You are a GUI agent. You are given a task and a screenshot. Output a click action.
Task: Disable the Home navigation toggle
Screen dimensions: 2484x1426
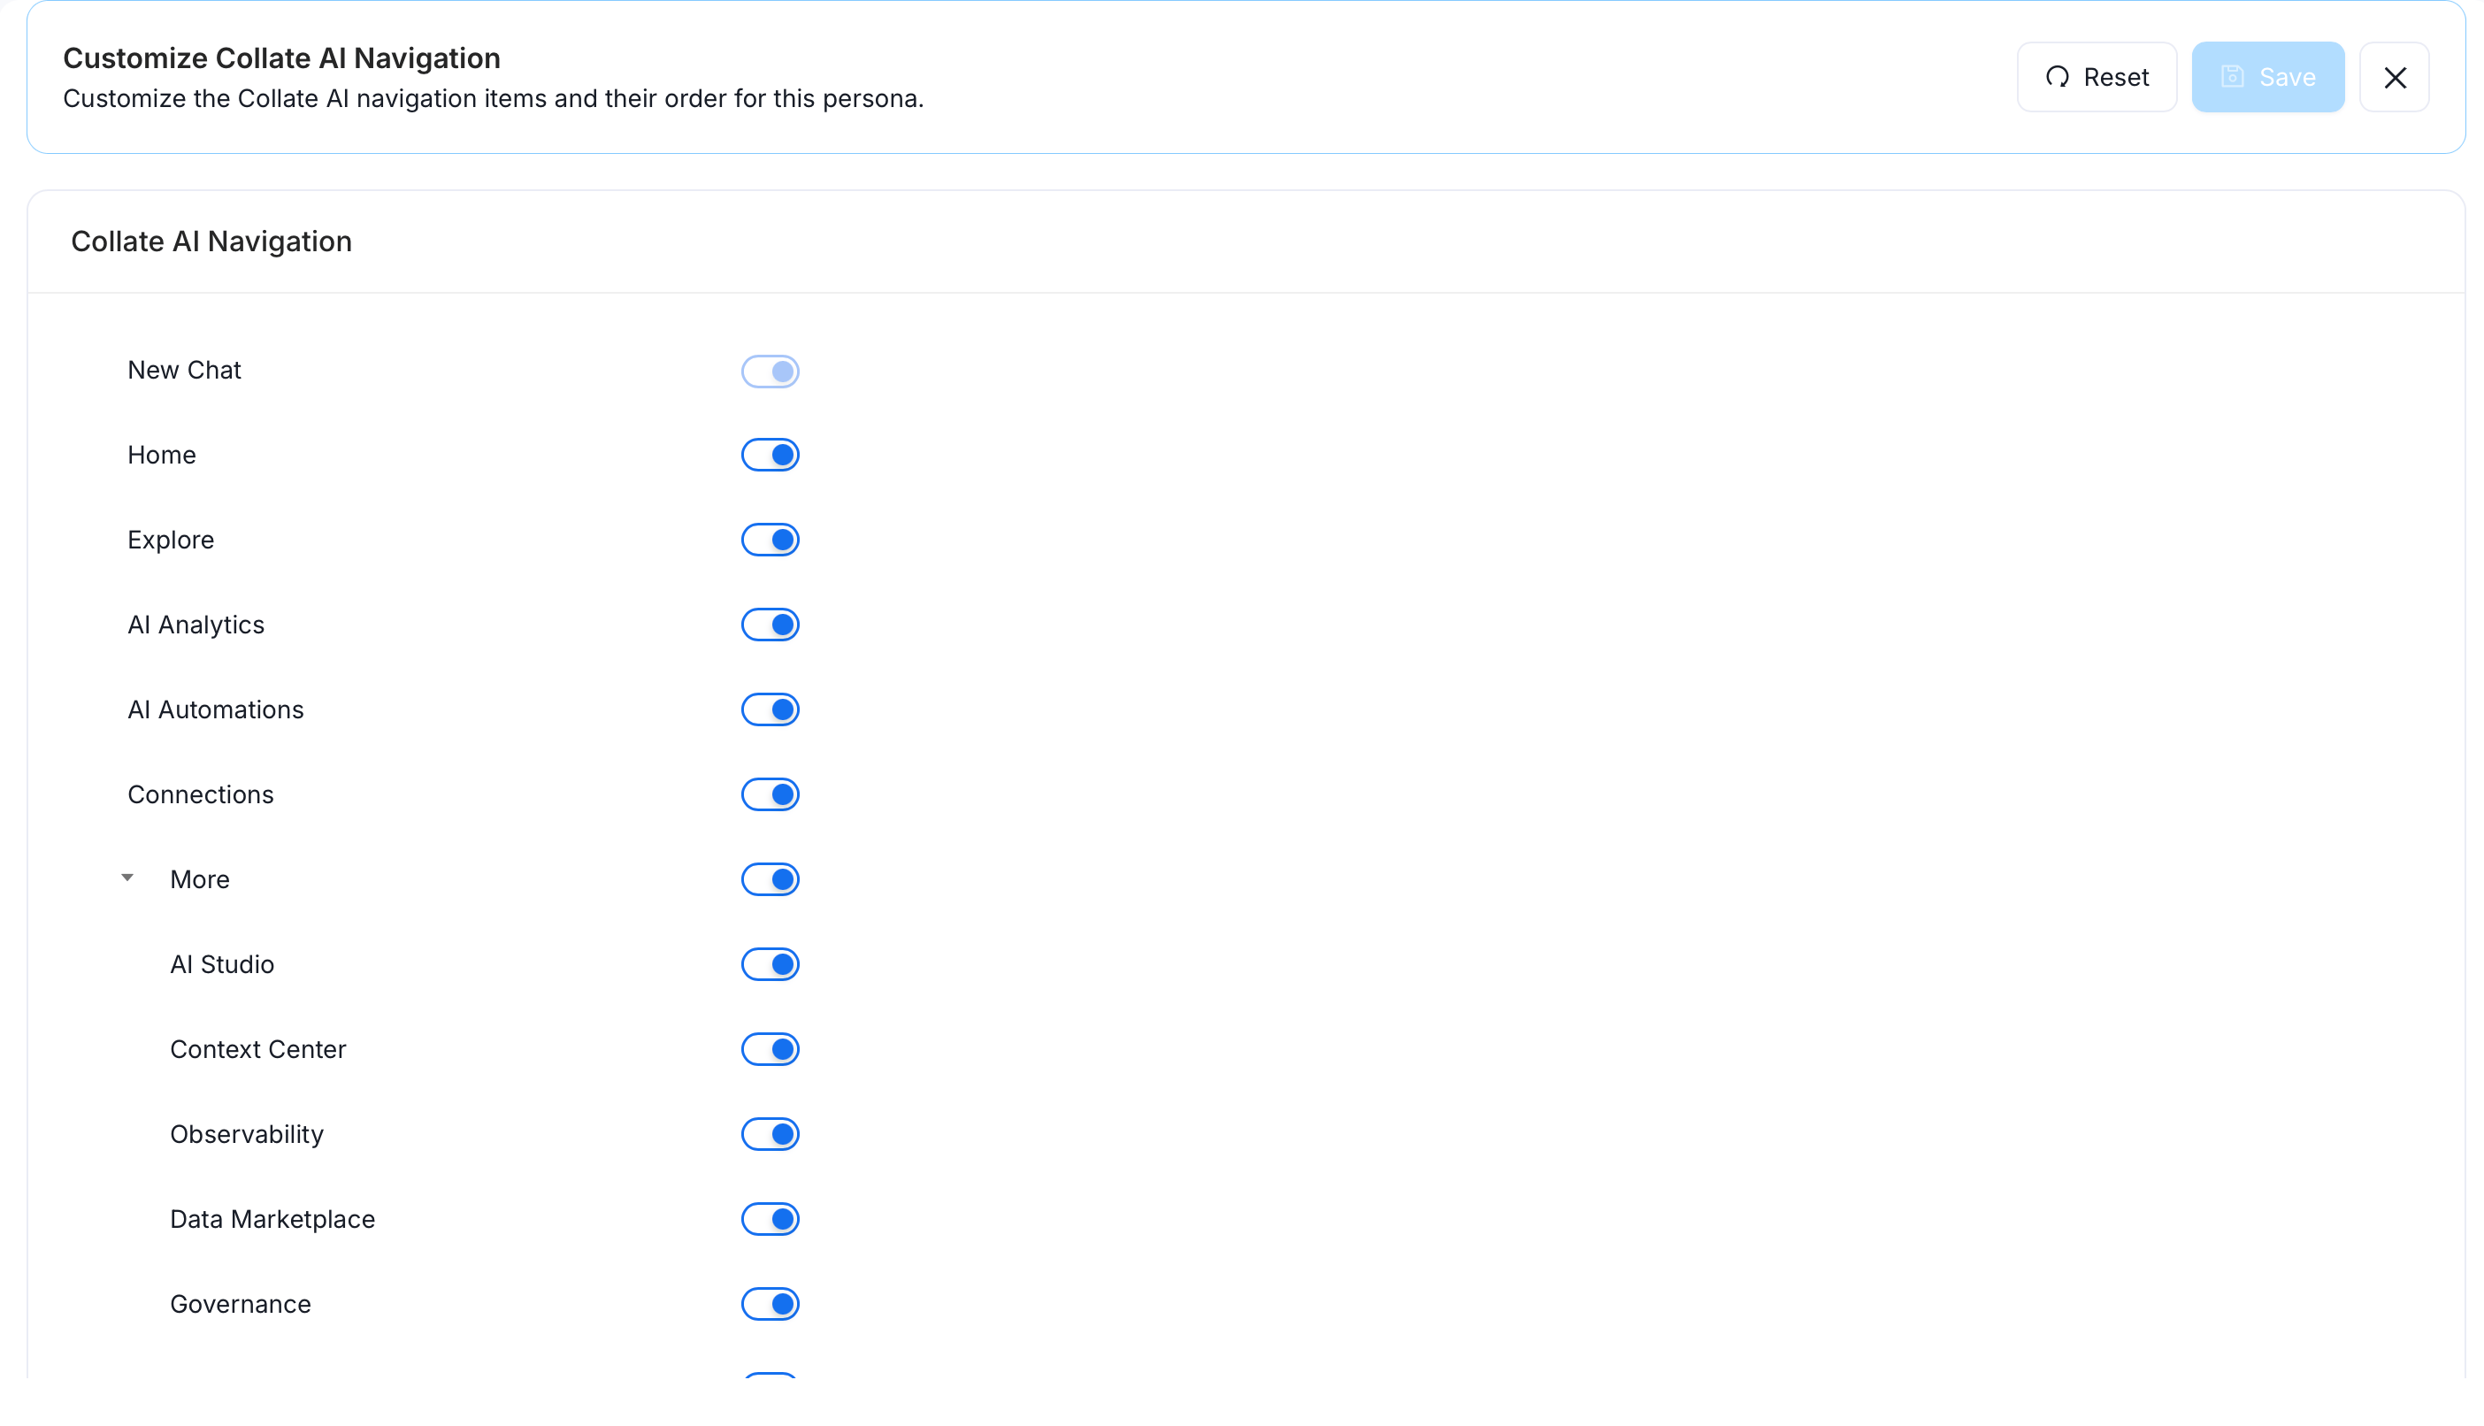[x=770, y=456]
